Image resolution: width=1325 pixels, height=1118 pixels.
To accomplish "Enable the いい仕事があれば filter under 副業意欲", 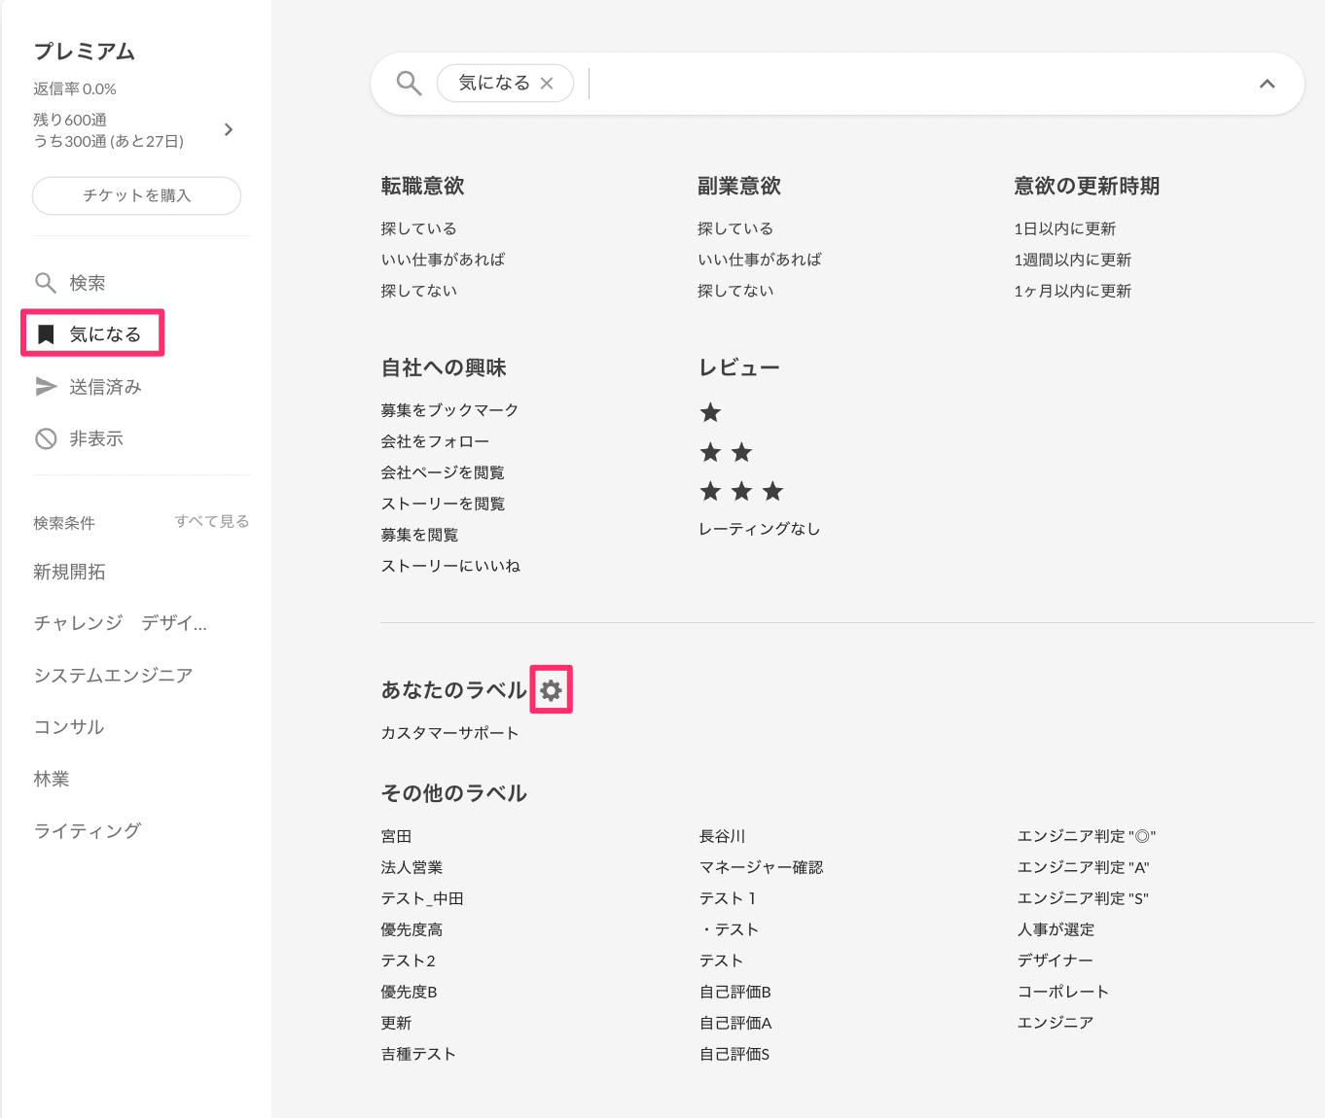I will tap(760, 259).
